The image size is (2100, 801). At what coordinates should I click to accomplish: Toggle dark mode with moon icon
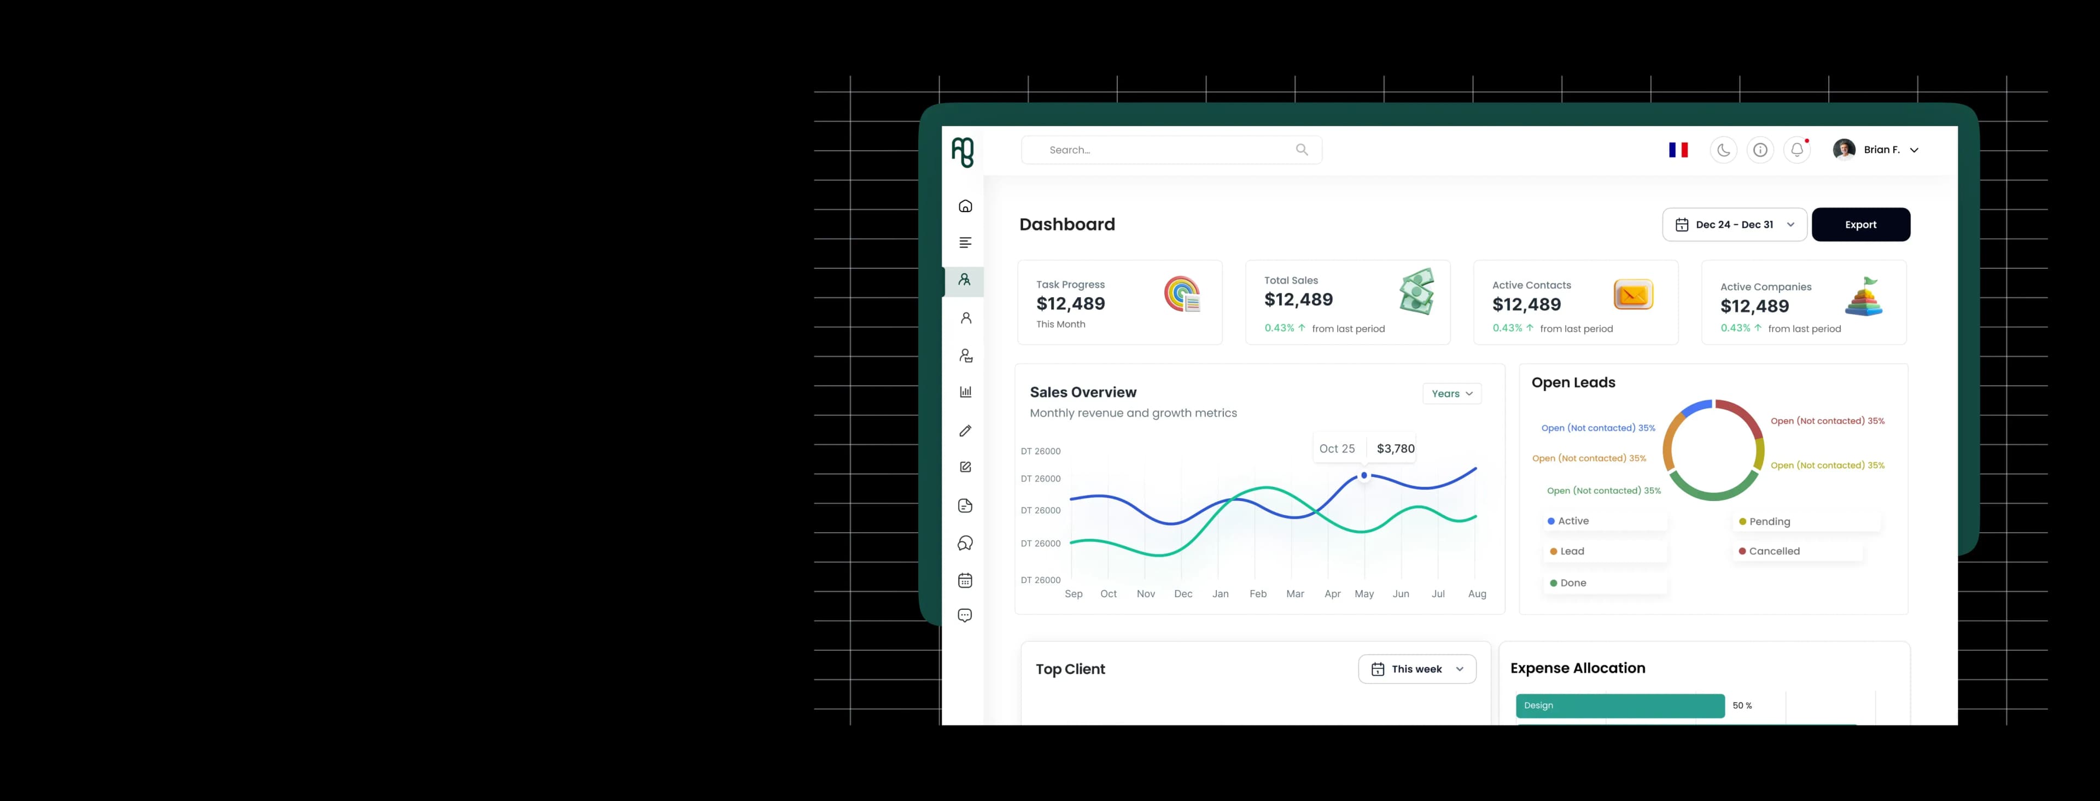[1723, 150]
